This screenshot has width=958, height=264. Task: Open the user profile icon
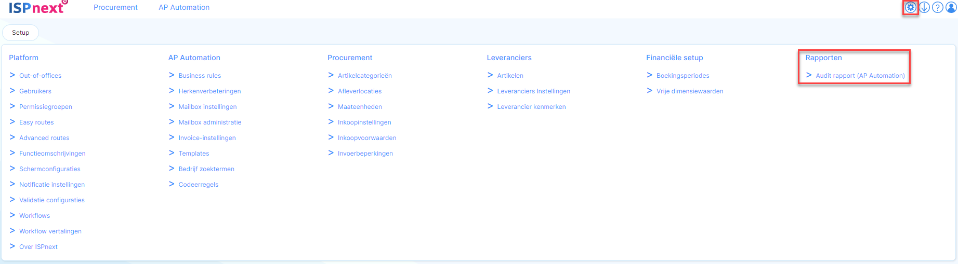click(x=951, y=7)
